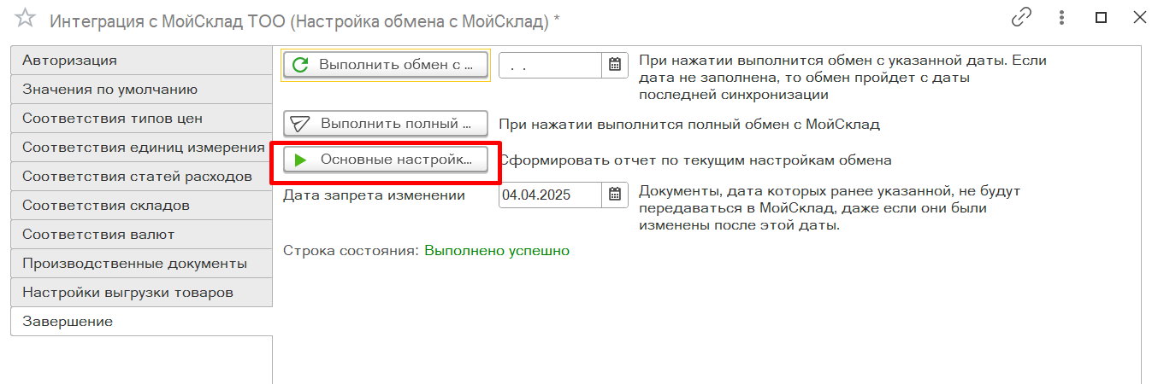Copy link to this form via chain icon
This screenshot has width=1158, height=384.
click(1020, 17)
